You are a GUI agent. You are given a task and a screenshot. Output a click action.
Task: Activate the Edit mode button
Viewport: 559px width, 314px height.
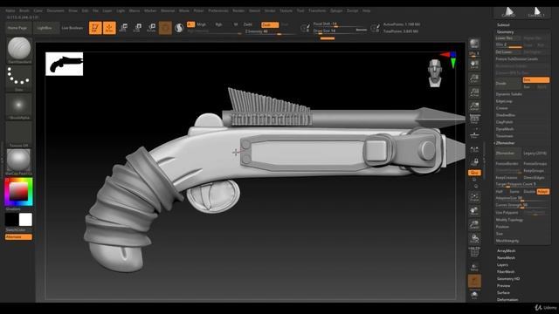[x=95, y=28]
